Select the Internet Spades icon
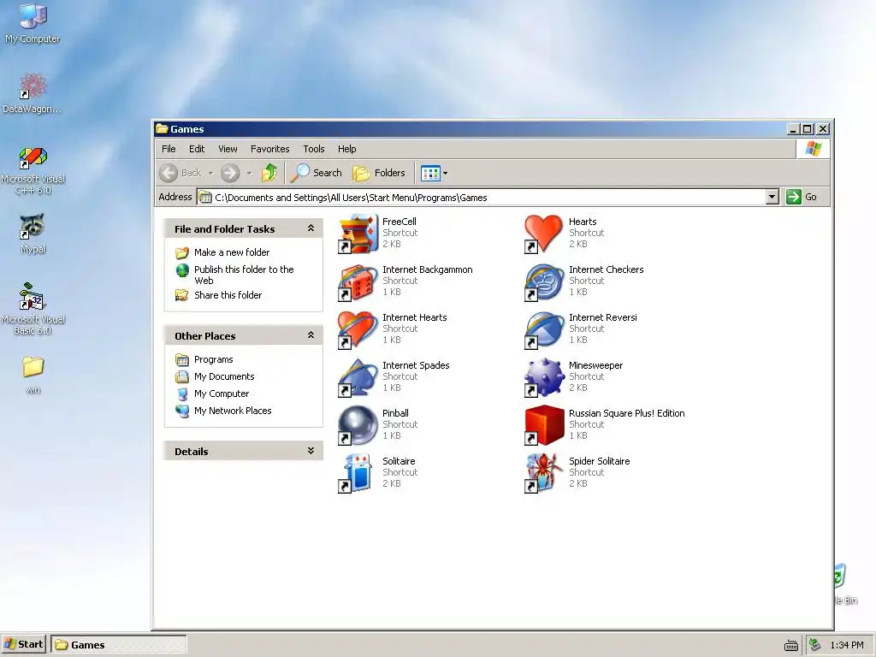876x657 pixels. pos(358,377)
